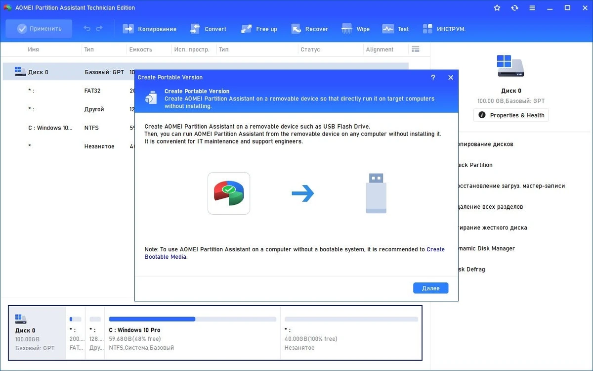Select the C : Windows 10 NTFS row
The height and width of the screenshot is (371, 593).
tap(69, 128)
